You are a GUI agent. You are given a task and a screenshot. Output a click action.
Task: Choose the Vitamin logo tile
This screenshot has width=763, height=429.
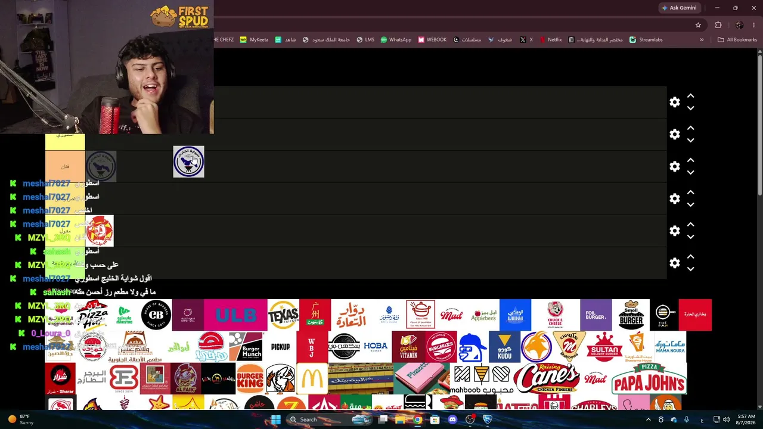pos(408,347)
